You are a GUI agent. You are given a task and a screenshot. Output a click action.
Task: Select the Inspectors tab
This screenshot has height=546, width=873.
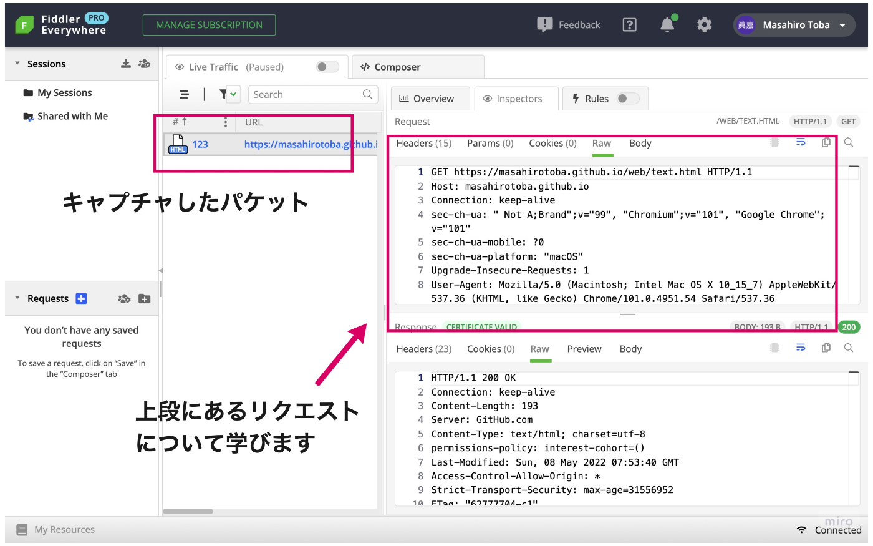click(x=516, y=99)
